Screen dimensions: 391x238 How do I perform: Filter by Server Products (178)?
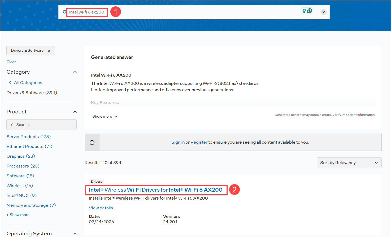coord(29,137)
